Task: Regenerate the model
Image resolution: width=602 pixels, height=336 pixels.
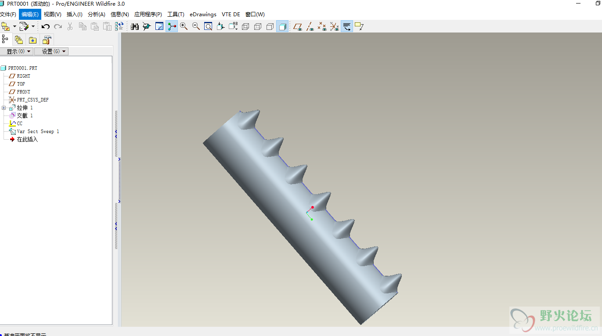Action: [x=119, y=27]
